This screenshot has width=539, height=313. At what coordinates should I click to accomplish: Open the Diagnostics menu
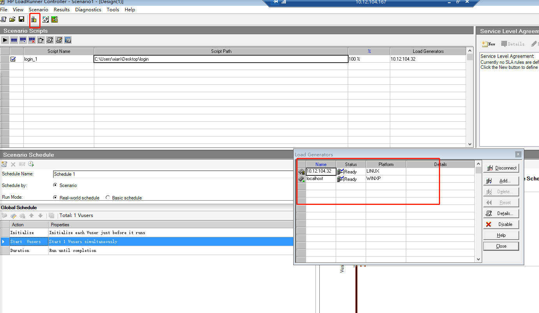(x=88, y=9)
